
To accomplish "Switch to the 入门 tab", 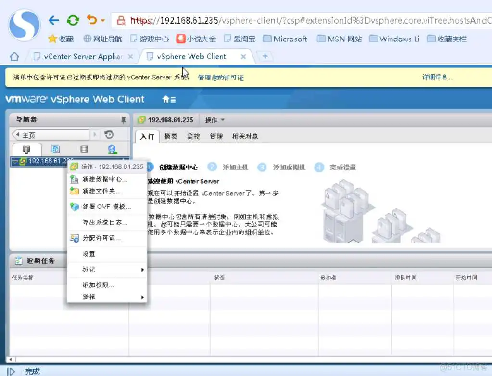I will [x=147, y=137].
